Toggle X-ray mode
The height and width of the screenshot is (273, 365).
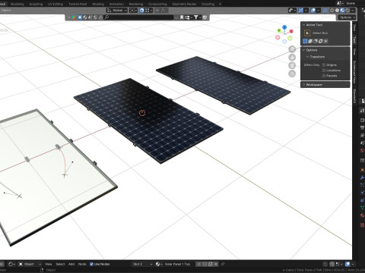coord(325,11)
